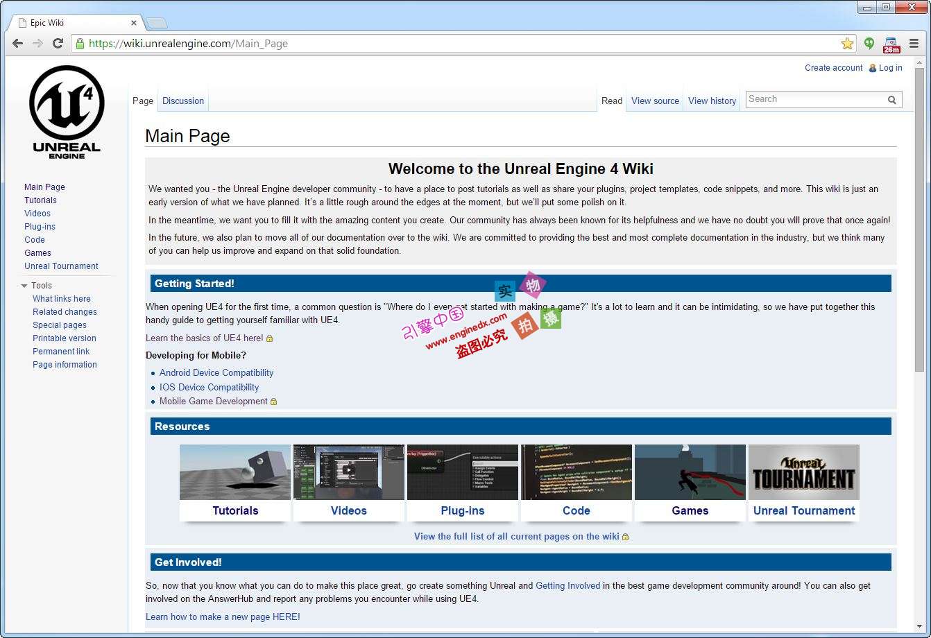The image size is (931, 638).
Task: Open Printable version link
Action: pyautogui.click(x=65, y=338)
